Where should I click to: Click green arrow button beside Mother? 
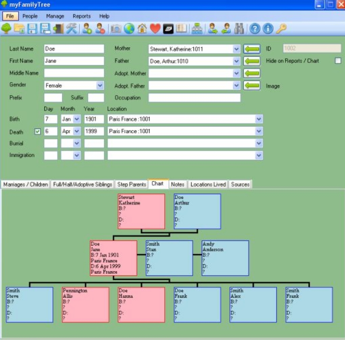[251, 49]
